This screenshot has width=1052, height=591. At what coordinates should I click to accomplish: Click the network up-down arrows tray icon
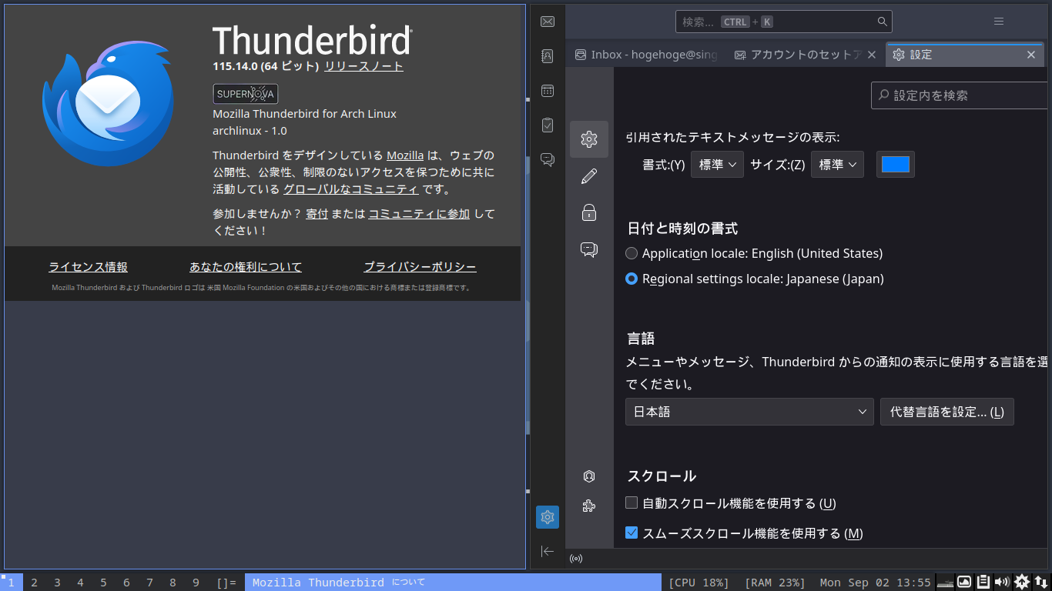(1040, 582)
